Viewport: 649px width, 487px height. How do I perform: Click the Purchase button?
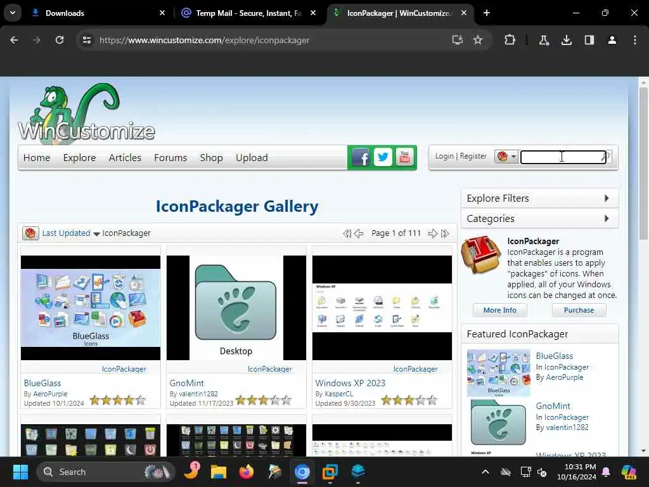tap(579, 310)
